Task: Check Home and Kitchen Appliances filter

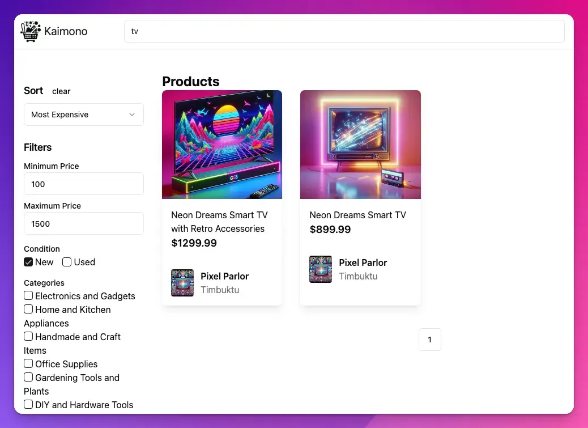Action: (x=28, y=309)
